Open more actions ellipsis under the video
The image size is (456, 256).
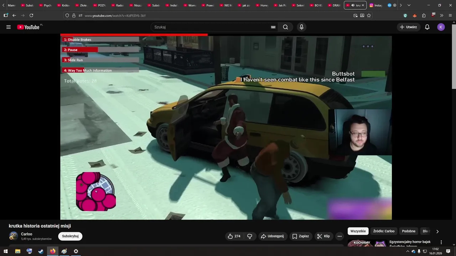340,236
